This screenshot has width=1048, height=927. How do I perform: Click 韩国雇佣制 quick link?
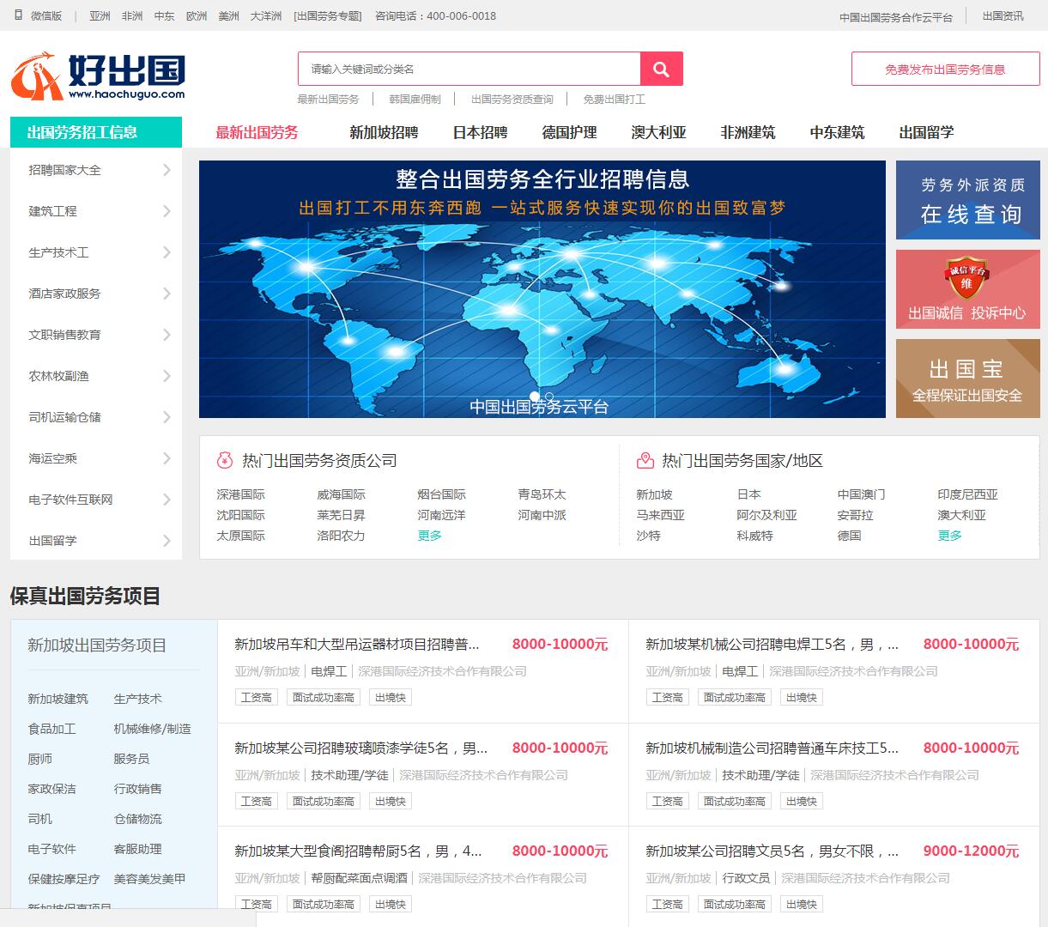[x=415, y=100]
